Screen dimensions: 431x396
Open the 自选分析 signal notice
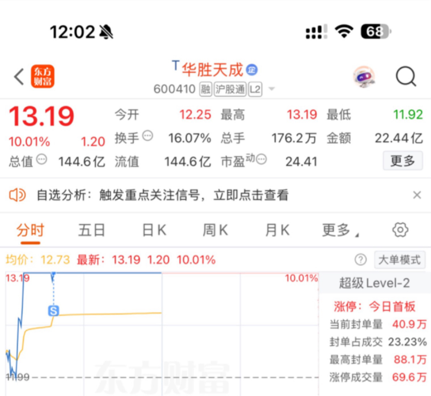point(162,195)
